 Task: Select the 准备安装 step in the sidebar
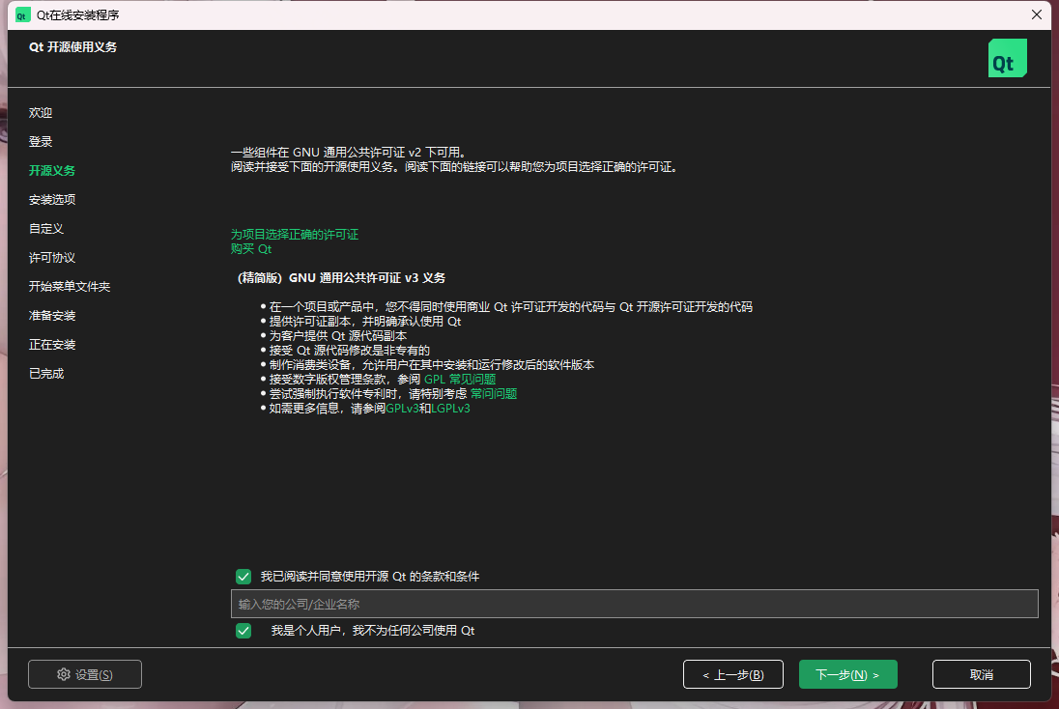tap(52, 316)
